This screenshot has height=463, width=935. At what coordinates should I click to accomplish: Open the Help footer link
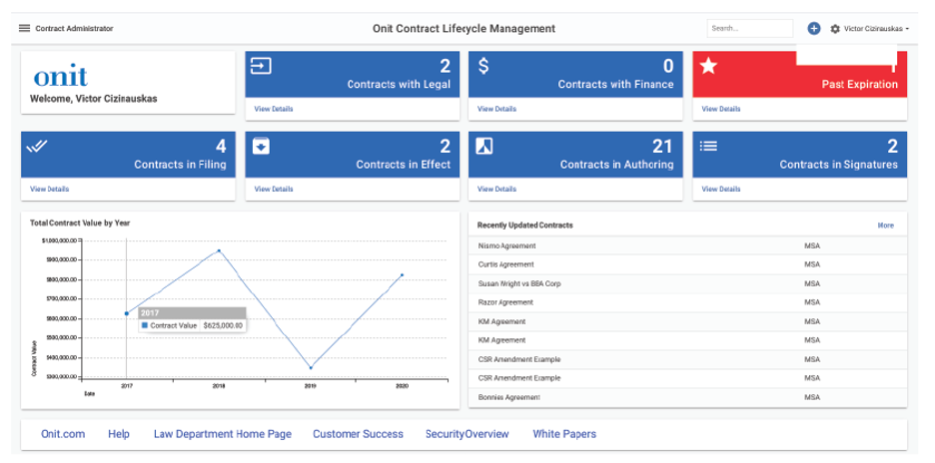pyautogui.click(x=119, y=434)
